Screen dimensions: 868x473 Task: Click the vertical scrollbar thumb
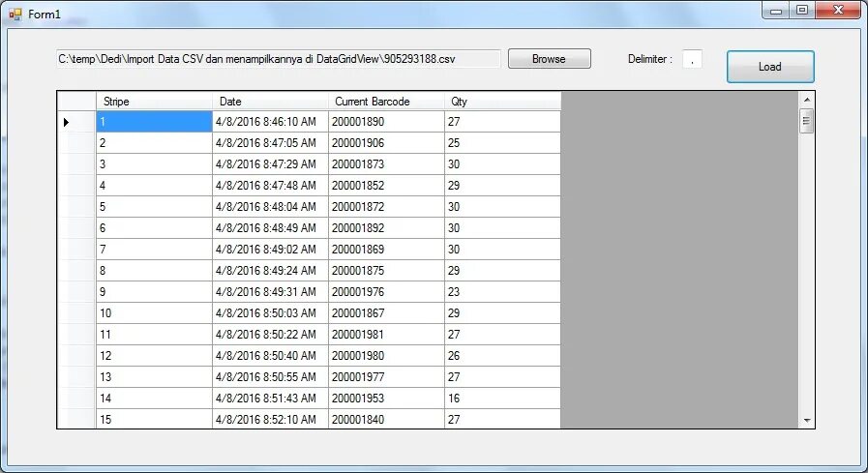point(807,121)
